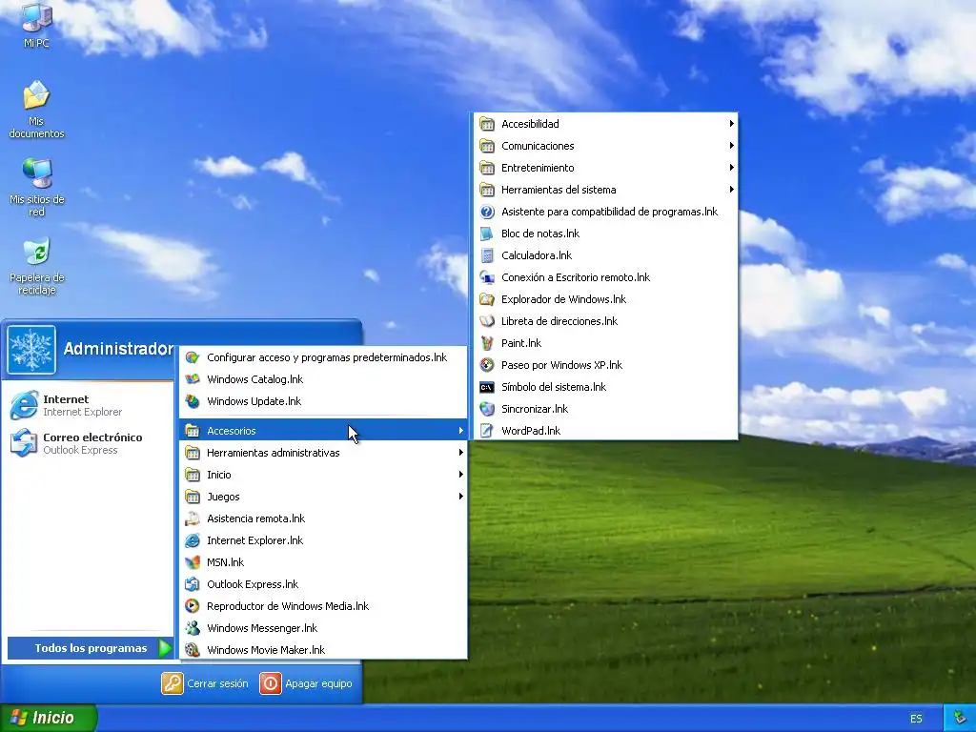Expand the Juegos submenu arrow
This screenshot has width=976, height=732.
tap(460, 496)
